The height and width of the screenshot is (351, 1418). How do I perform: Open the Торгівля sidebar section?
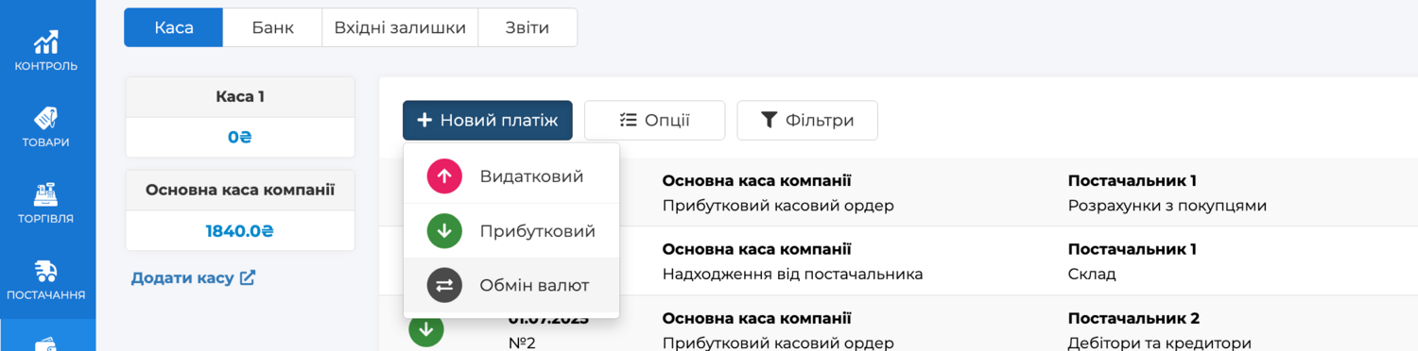tap(46, 204)
